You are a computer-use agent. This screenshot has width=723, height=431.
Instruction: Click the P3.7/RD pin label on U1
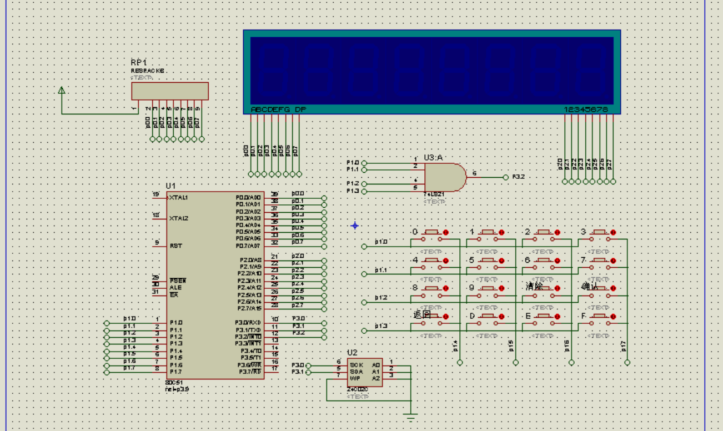point(250,372)
